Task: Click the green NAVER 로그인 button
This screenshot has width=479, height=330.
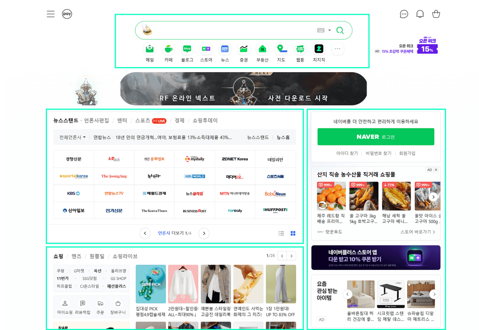Action: (376, 137)
